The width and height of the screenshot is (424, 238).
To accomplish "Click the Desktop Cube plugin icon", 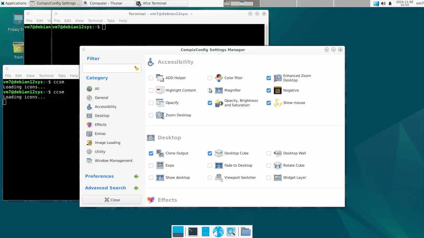I will pyautogui.click(x=219, y=153).
